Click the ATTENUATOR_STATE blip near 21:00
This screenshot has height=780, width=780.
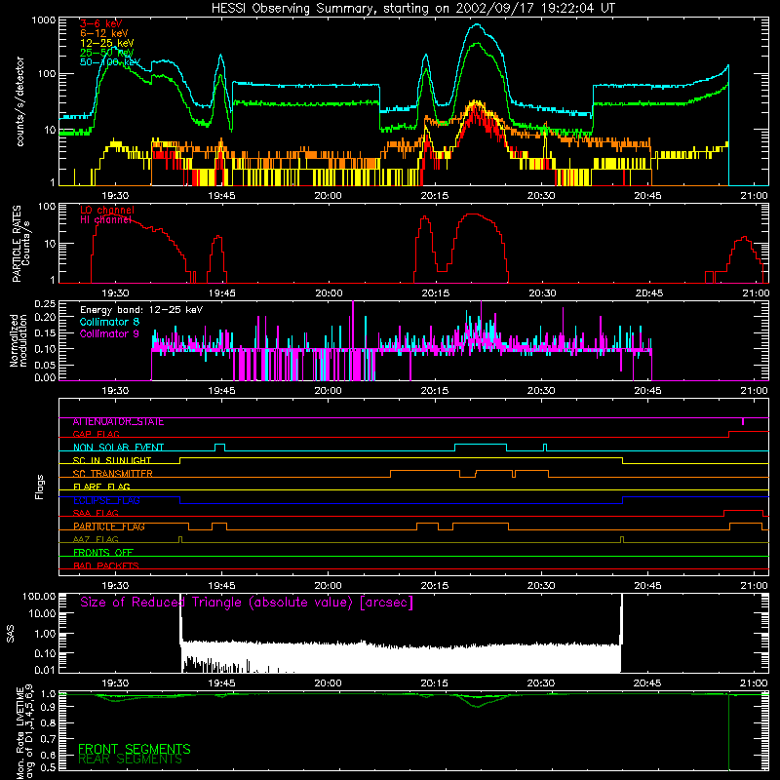(x=743, y=422)
